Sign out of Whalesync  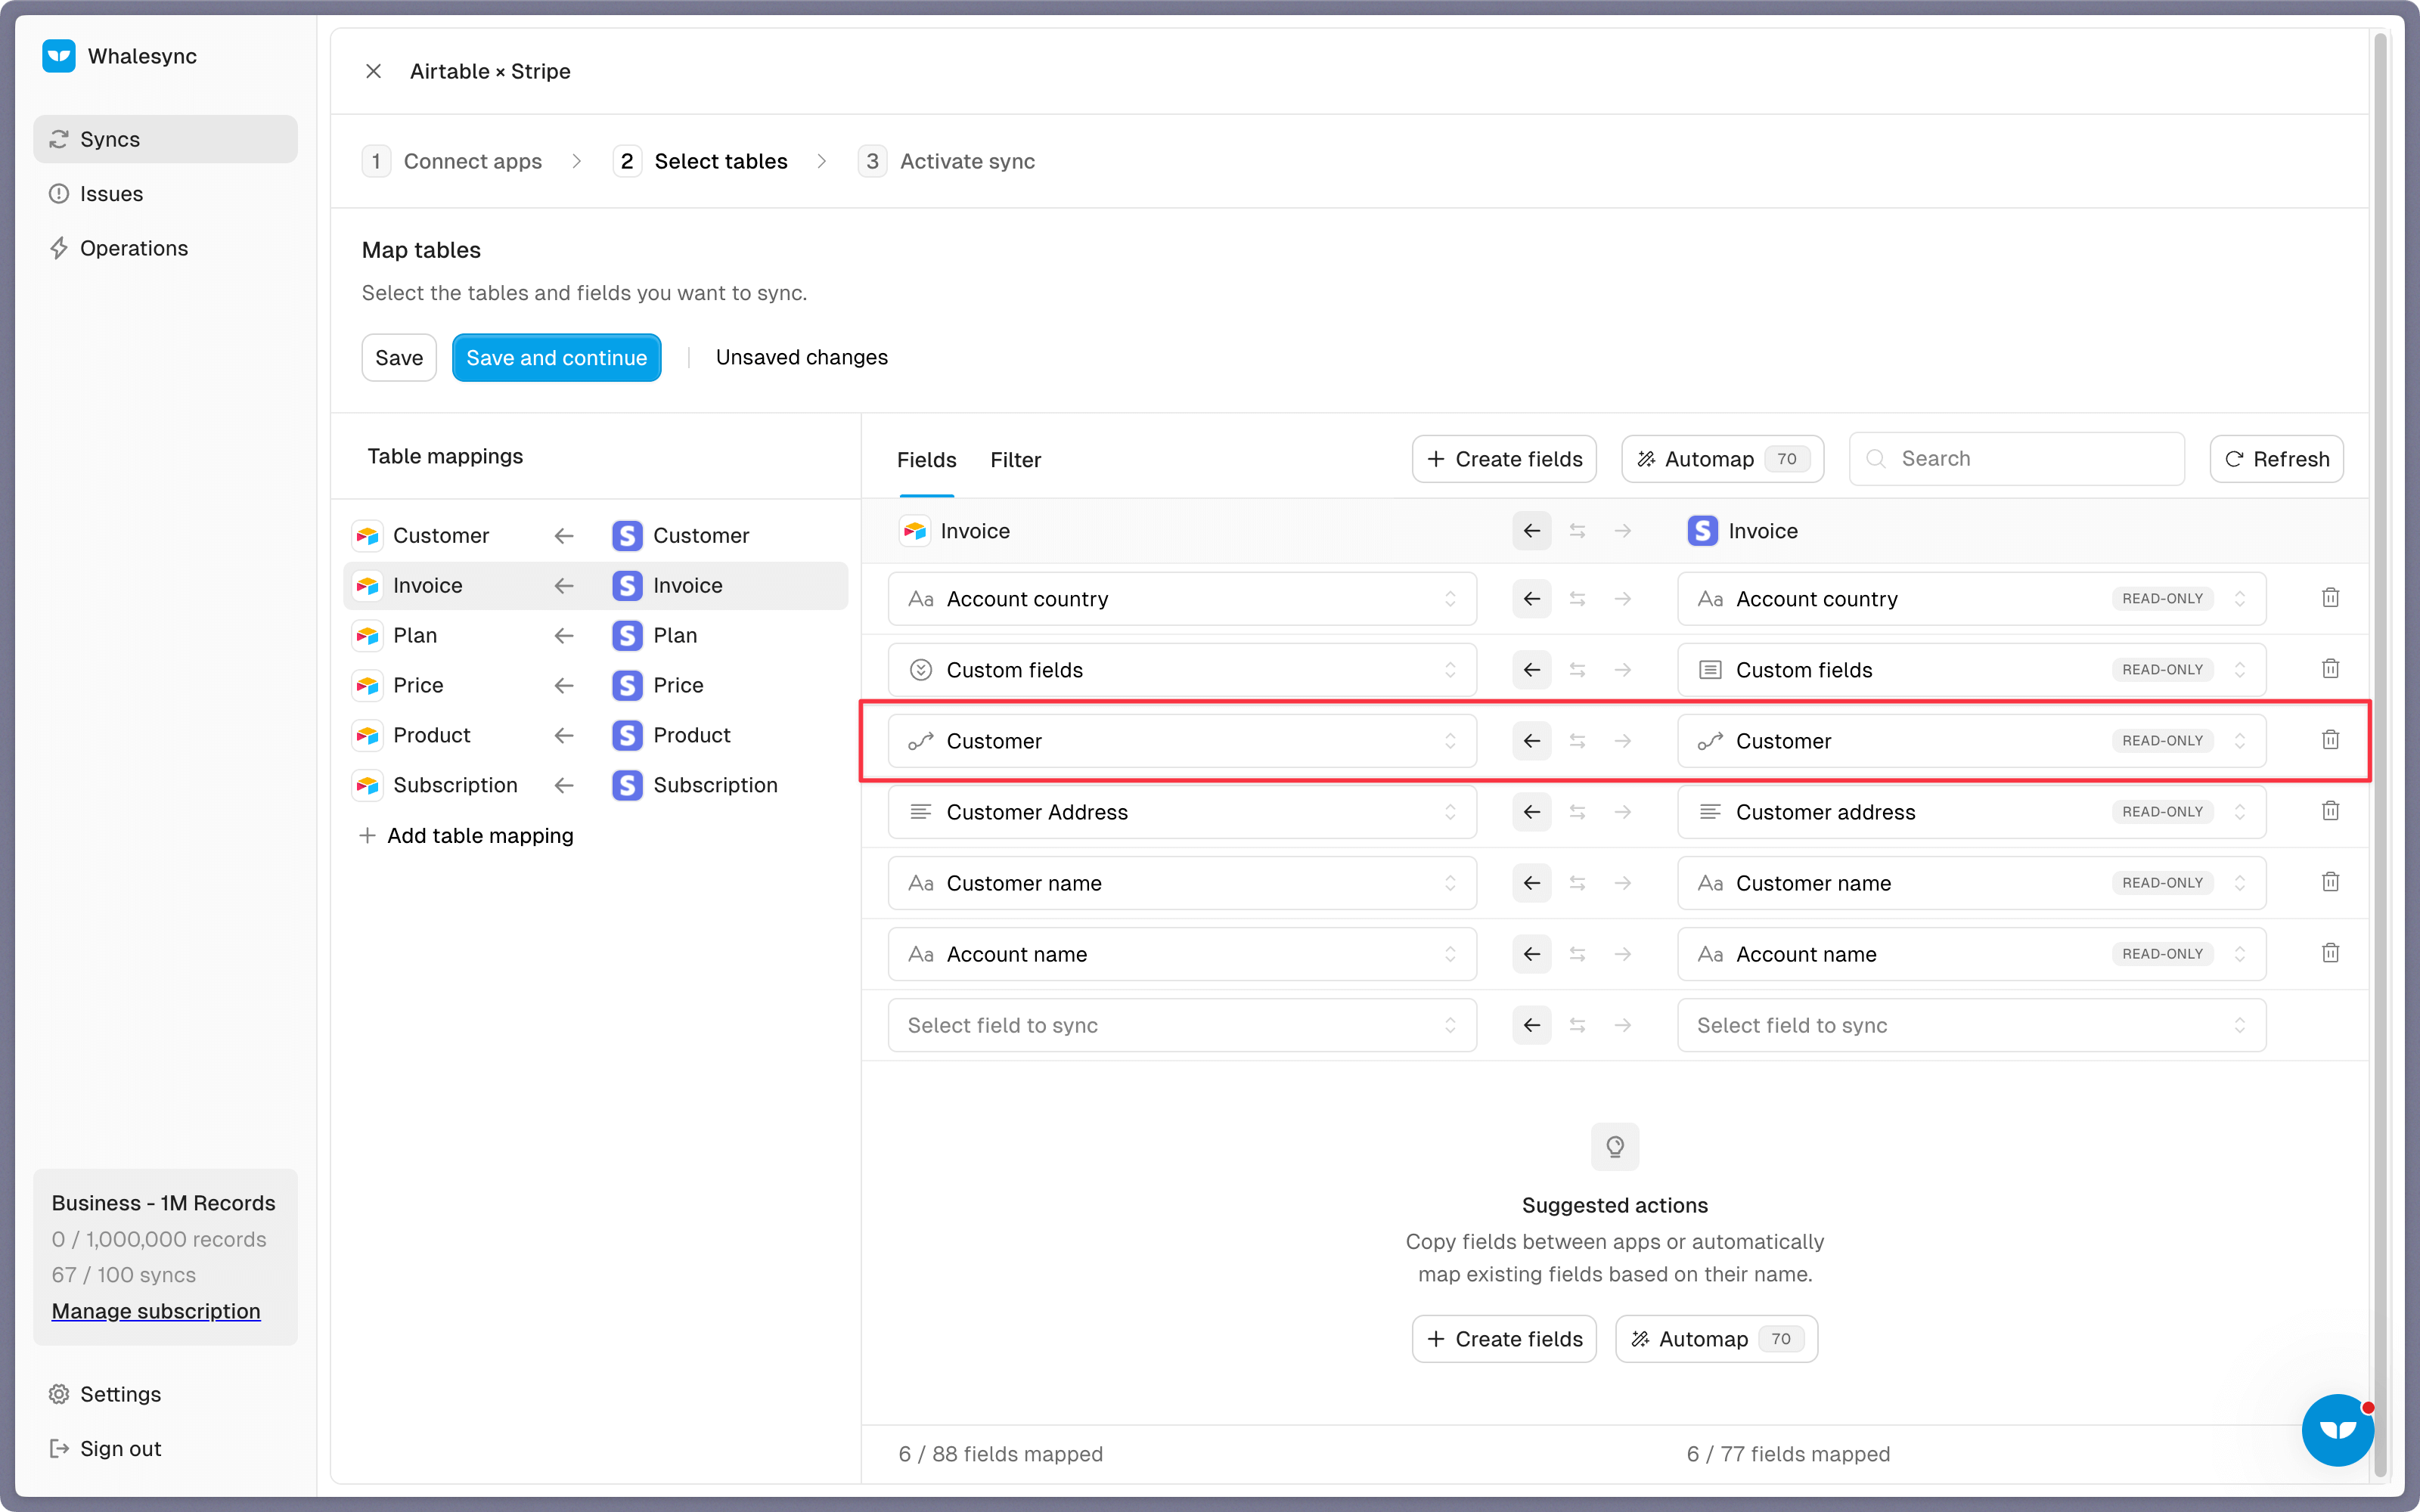point(165,1448)
